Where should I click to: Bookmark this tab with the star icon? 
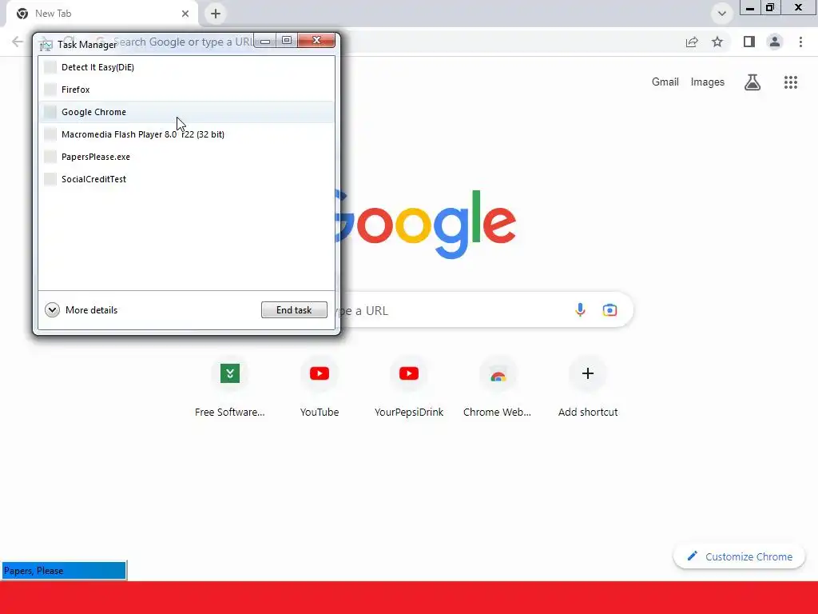coord(717,42)
